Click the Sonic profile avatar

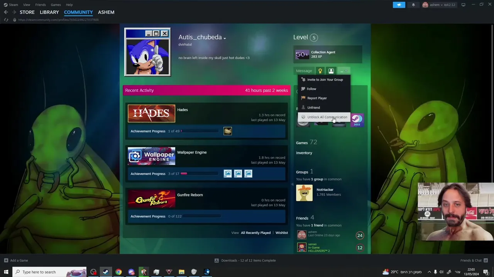pos(147,52)
